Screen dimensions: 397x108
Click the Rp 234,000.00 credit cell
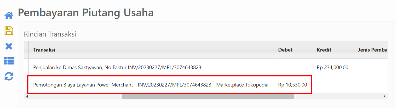point(332,67)
